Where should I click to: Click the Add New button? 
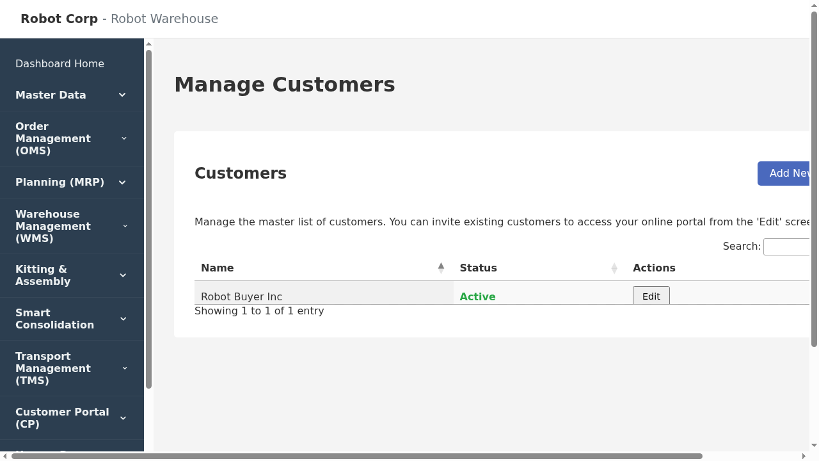[x=790, y=173]
